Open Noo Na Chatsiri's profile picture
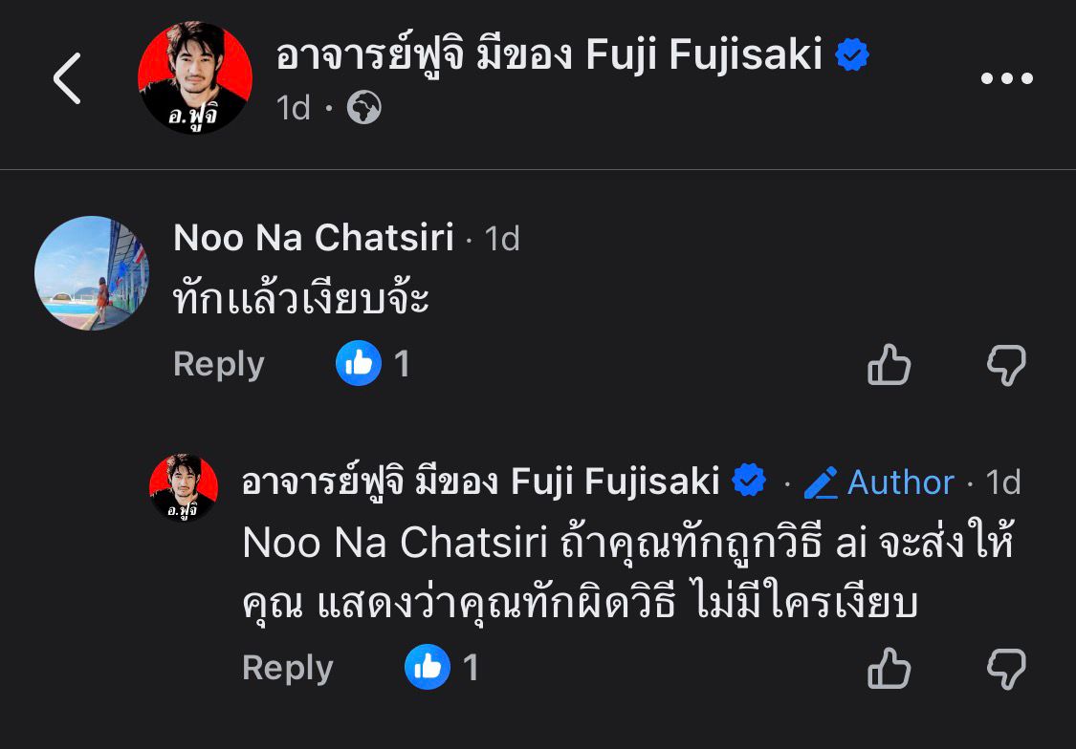The image size is (1076, 749). pyautogui.click(x=92, y=273)
